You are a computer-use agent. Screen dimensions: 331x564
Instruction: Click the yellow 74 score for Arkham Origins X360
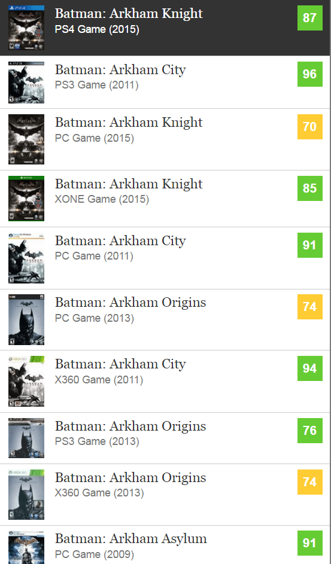click(x=310, y=482)
